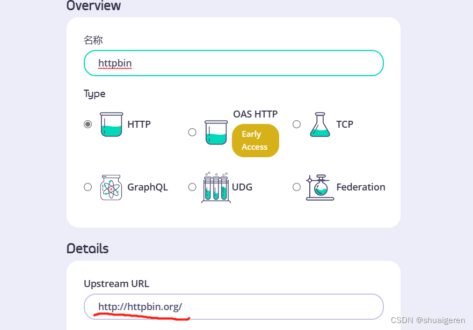Focus the name field containing httpbin

234,63
